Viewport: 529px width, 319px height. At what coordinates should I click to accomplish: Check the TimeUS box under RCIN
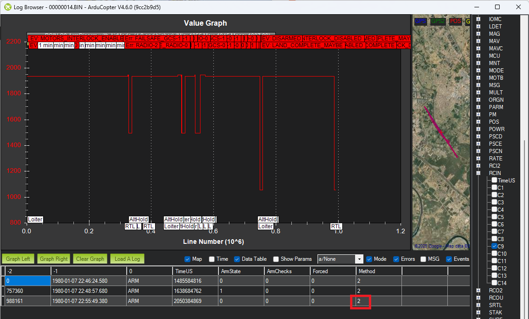[494, 180]
